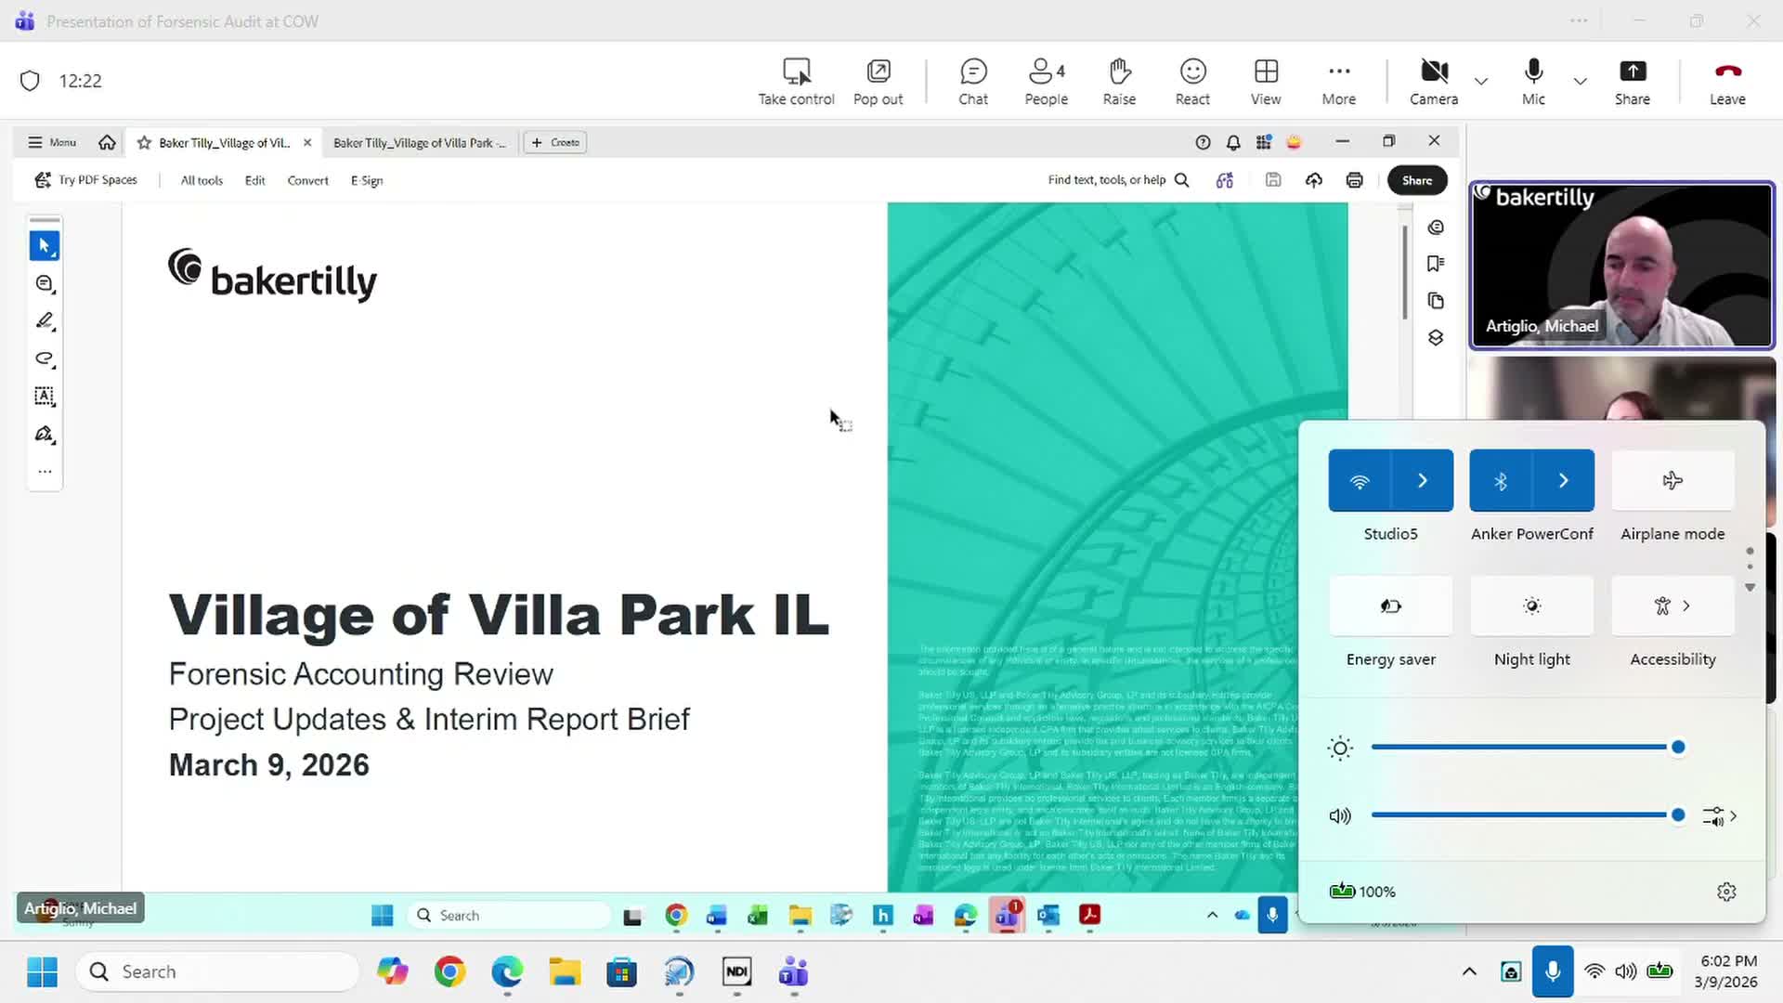The image size is (1783, 1003).
Task: Open the Add text box tool
Action: point(44,397)
